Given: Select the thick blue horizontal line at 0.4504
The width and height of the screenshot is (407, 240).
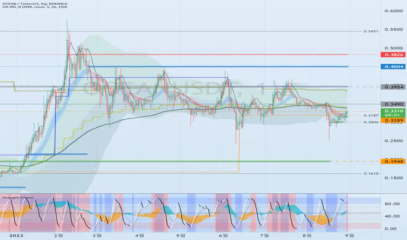Looking at the screenshot, I should 218,67.
